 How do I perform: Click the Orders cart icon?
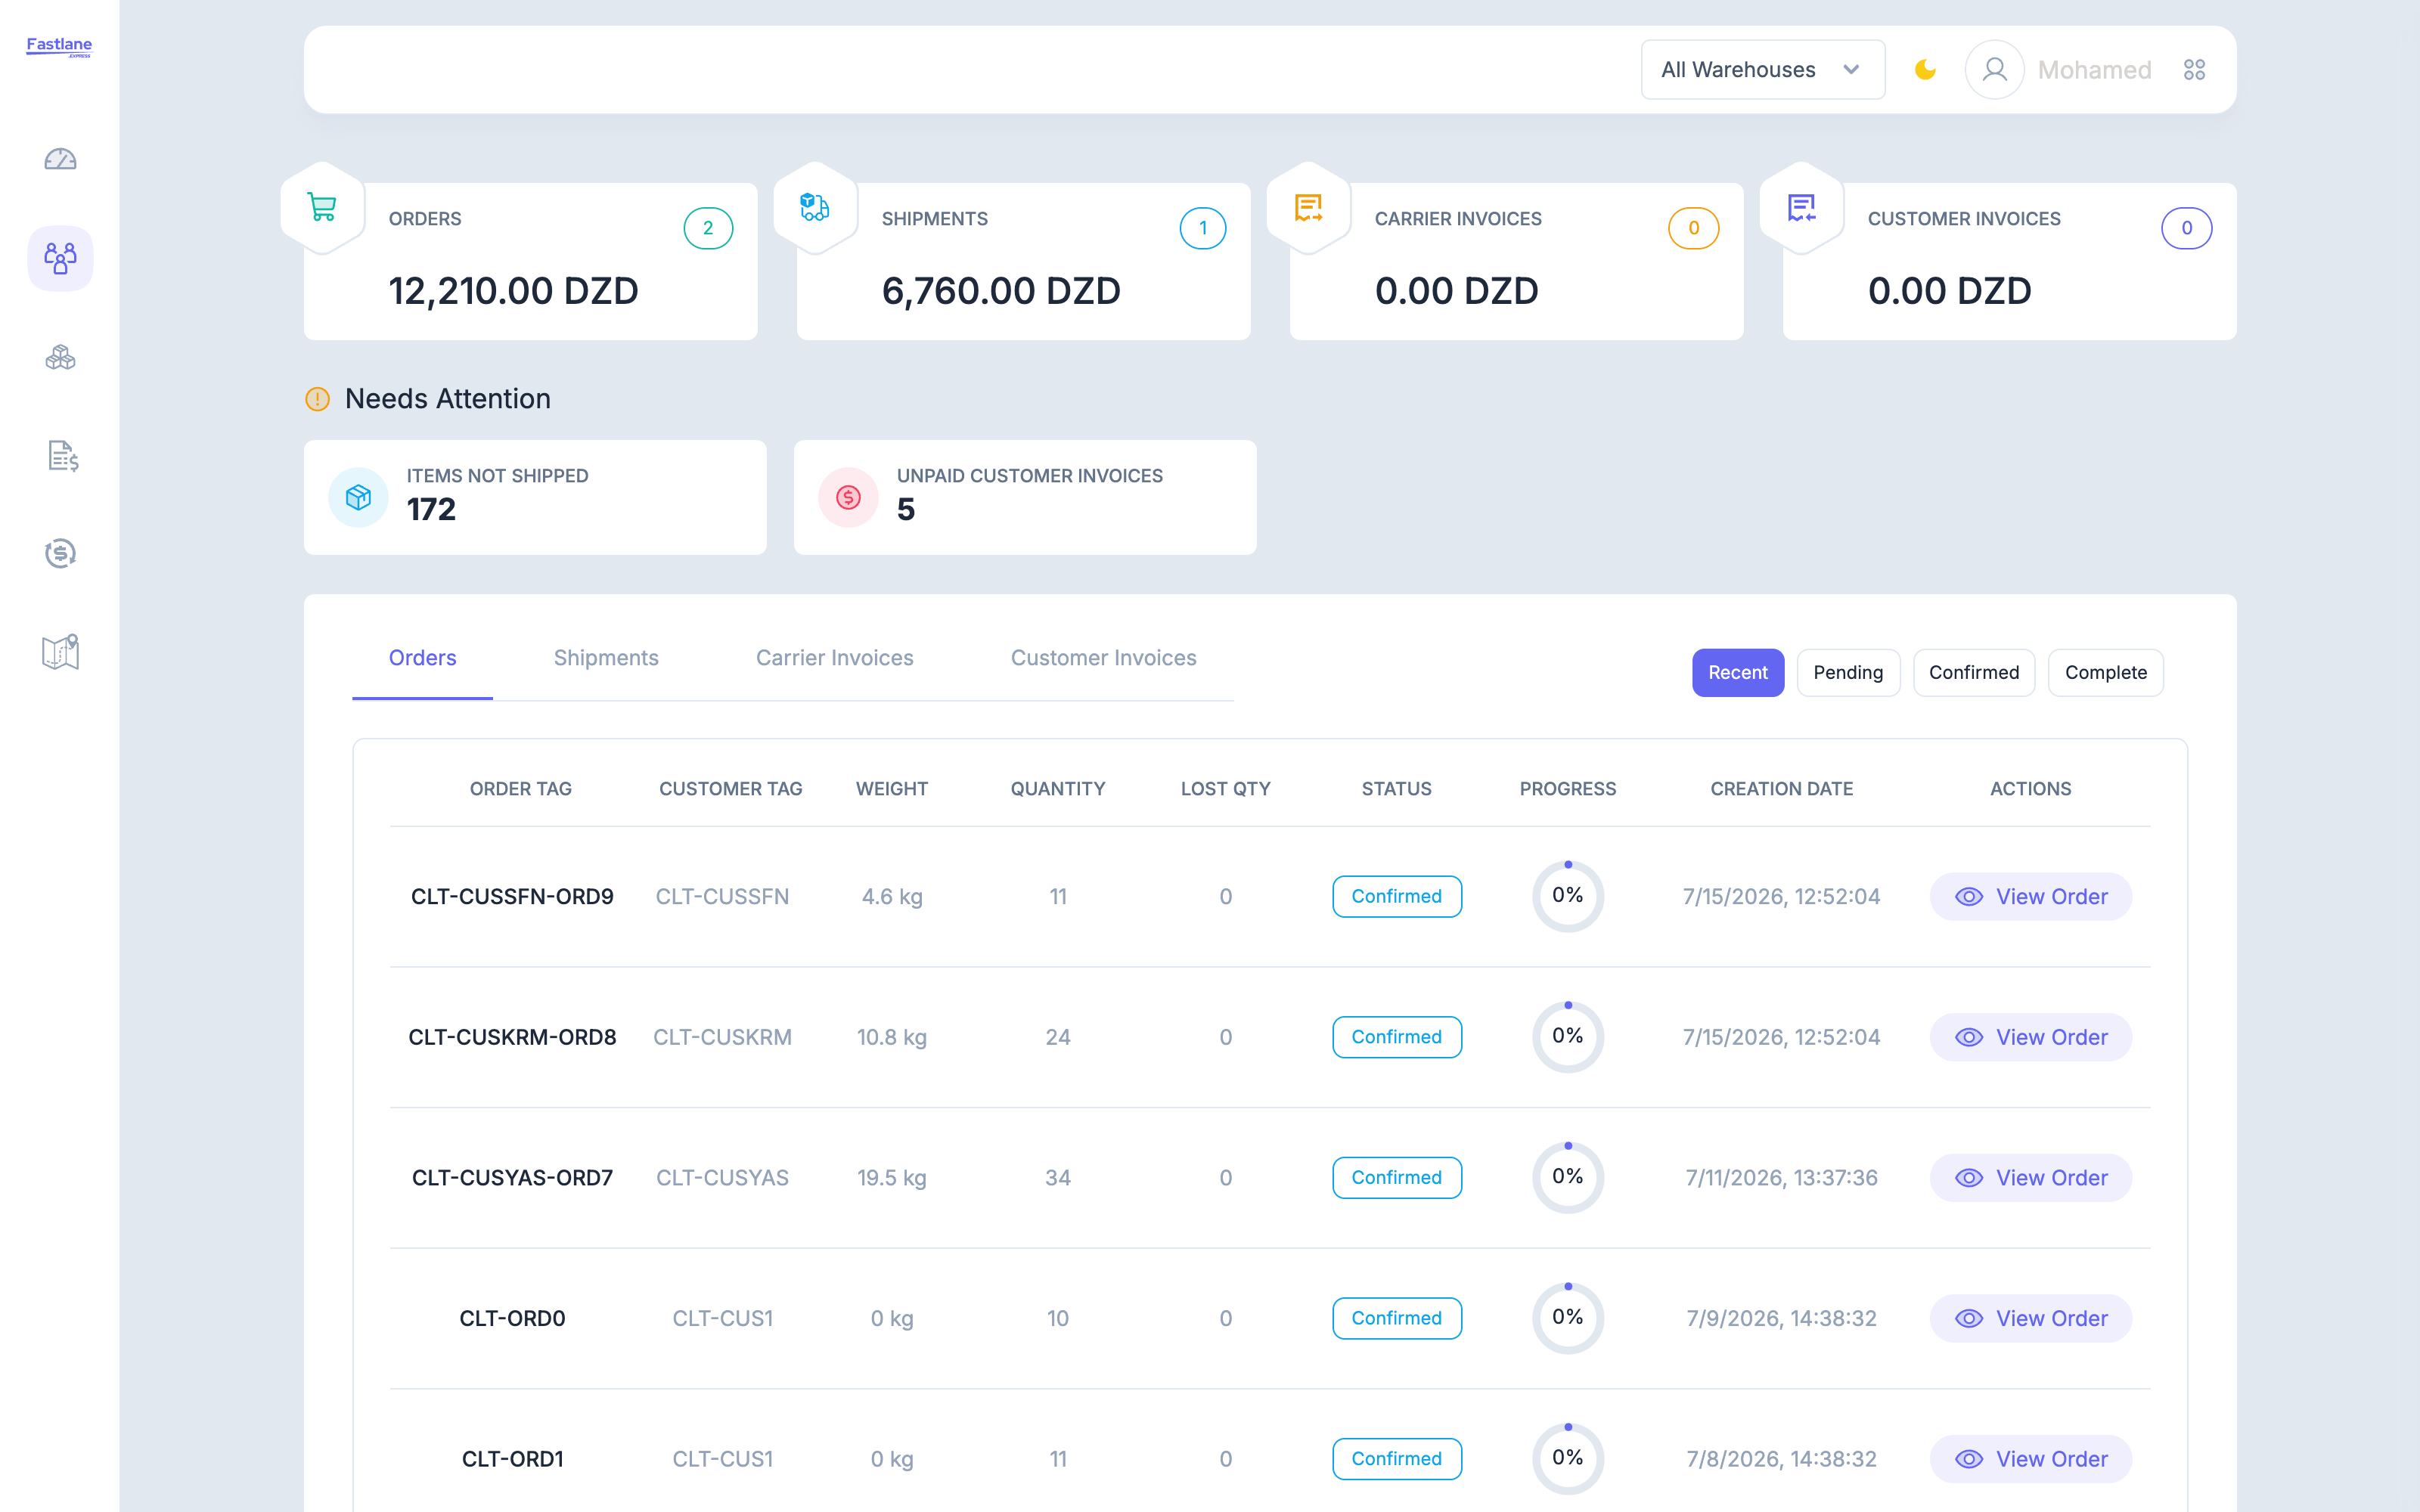(x=322, y=207)
